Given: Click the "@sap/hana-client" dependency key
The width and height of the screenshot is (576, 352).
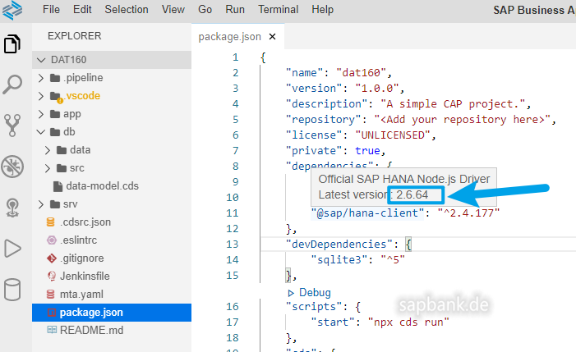Looking at the screenshot, I should tap(368, 213).
